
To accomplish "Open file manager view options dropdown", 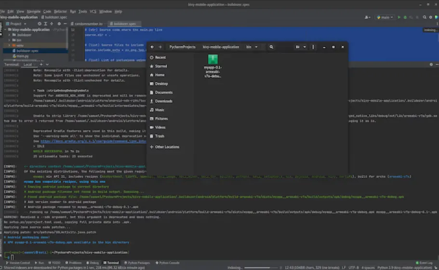I will (x=305, y=47).
